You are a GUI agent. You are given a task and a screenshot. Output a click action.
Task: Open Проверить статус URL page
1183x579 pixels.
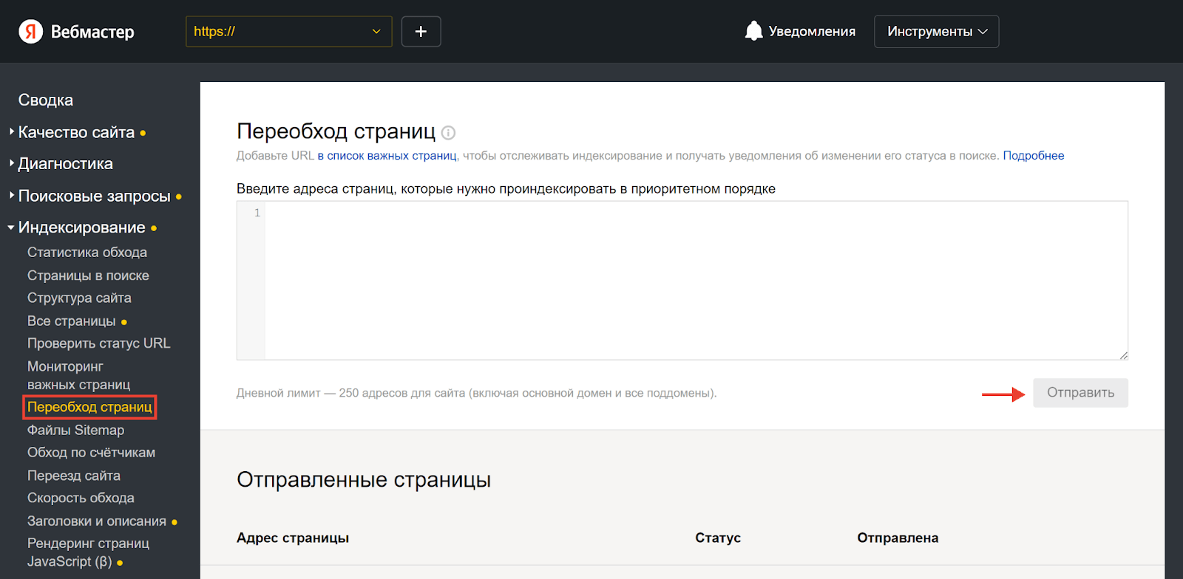point(99,343)
